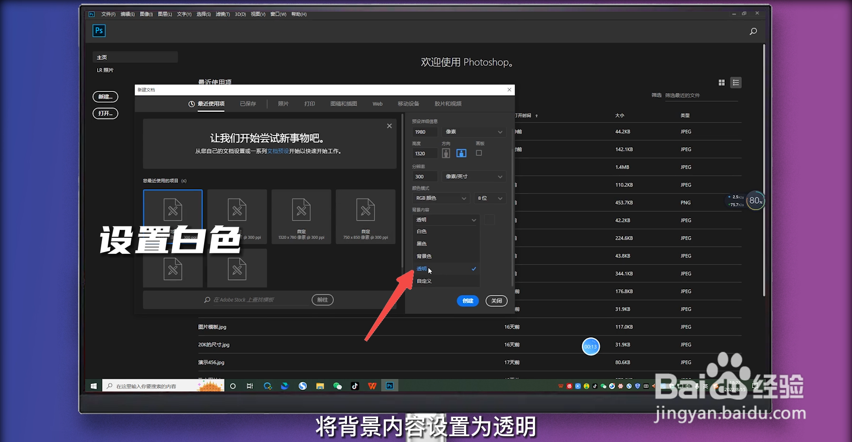Open the 滤镜(T) menu

(x=223, y=14)
